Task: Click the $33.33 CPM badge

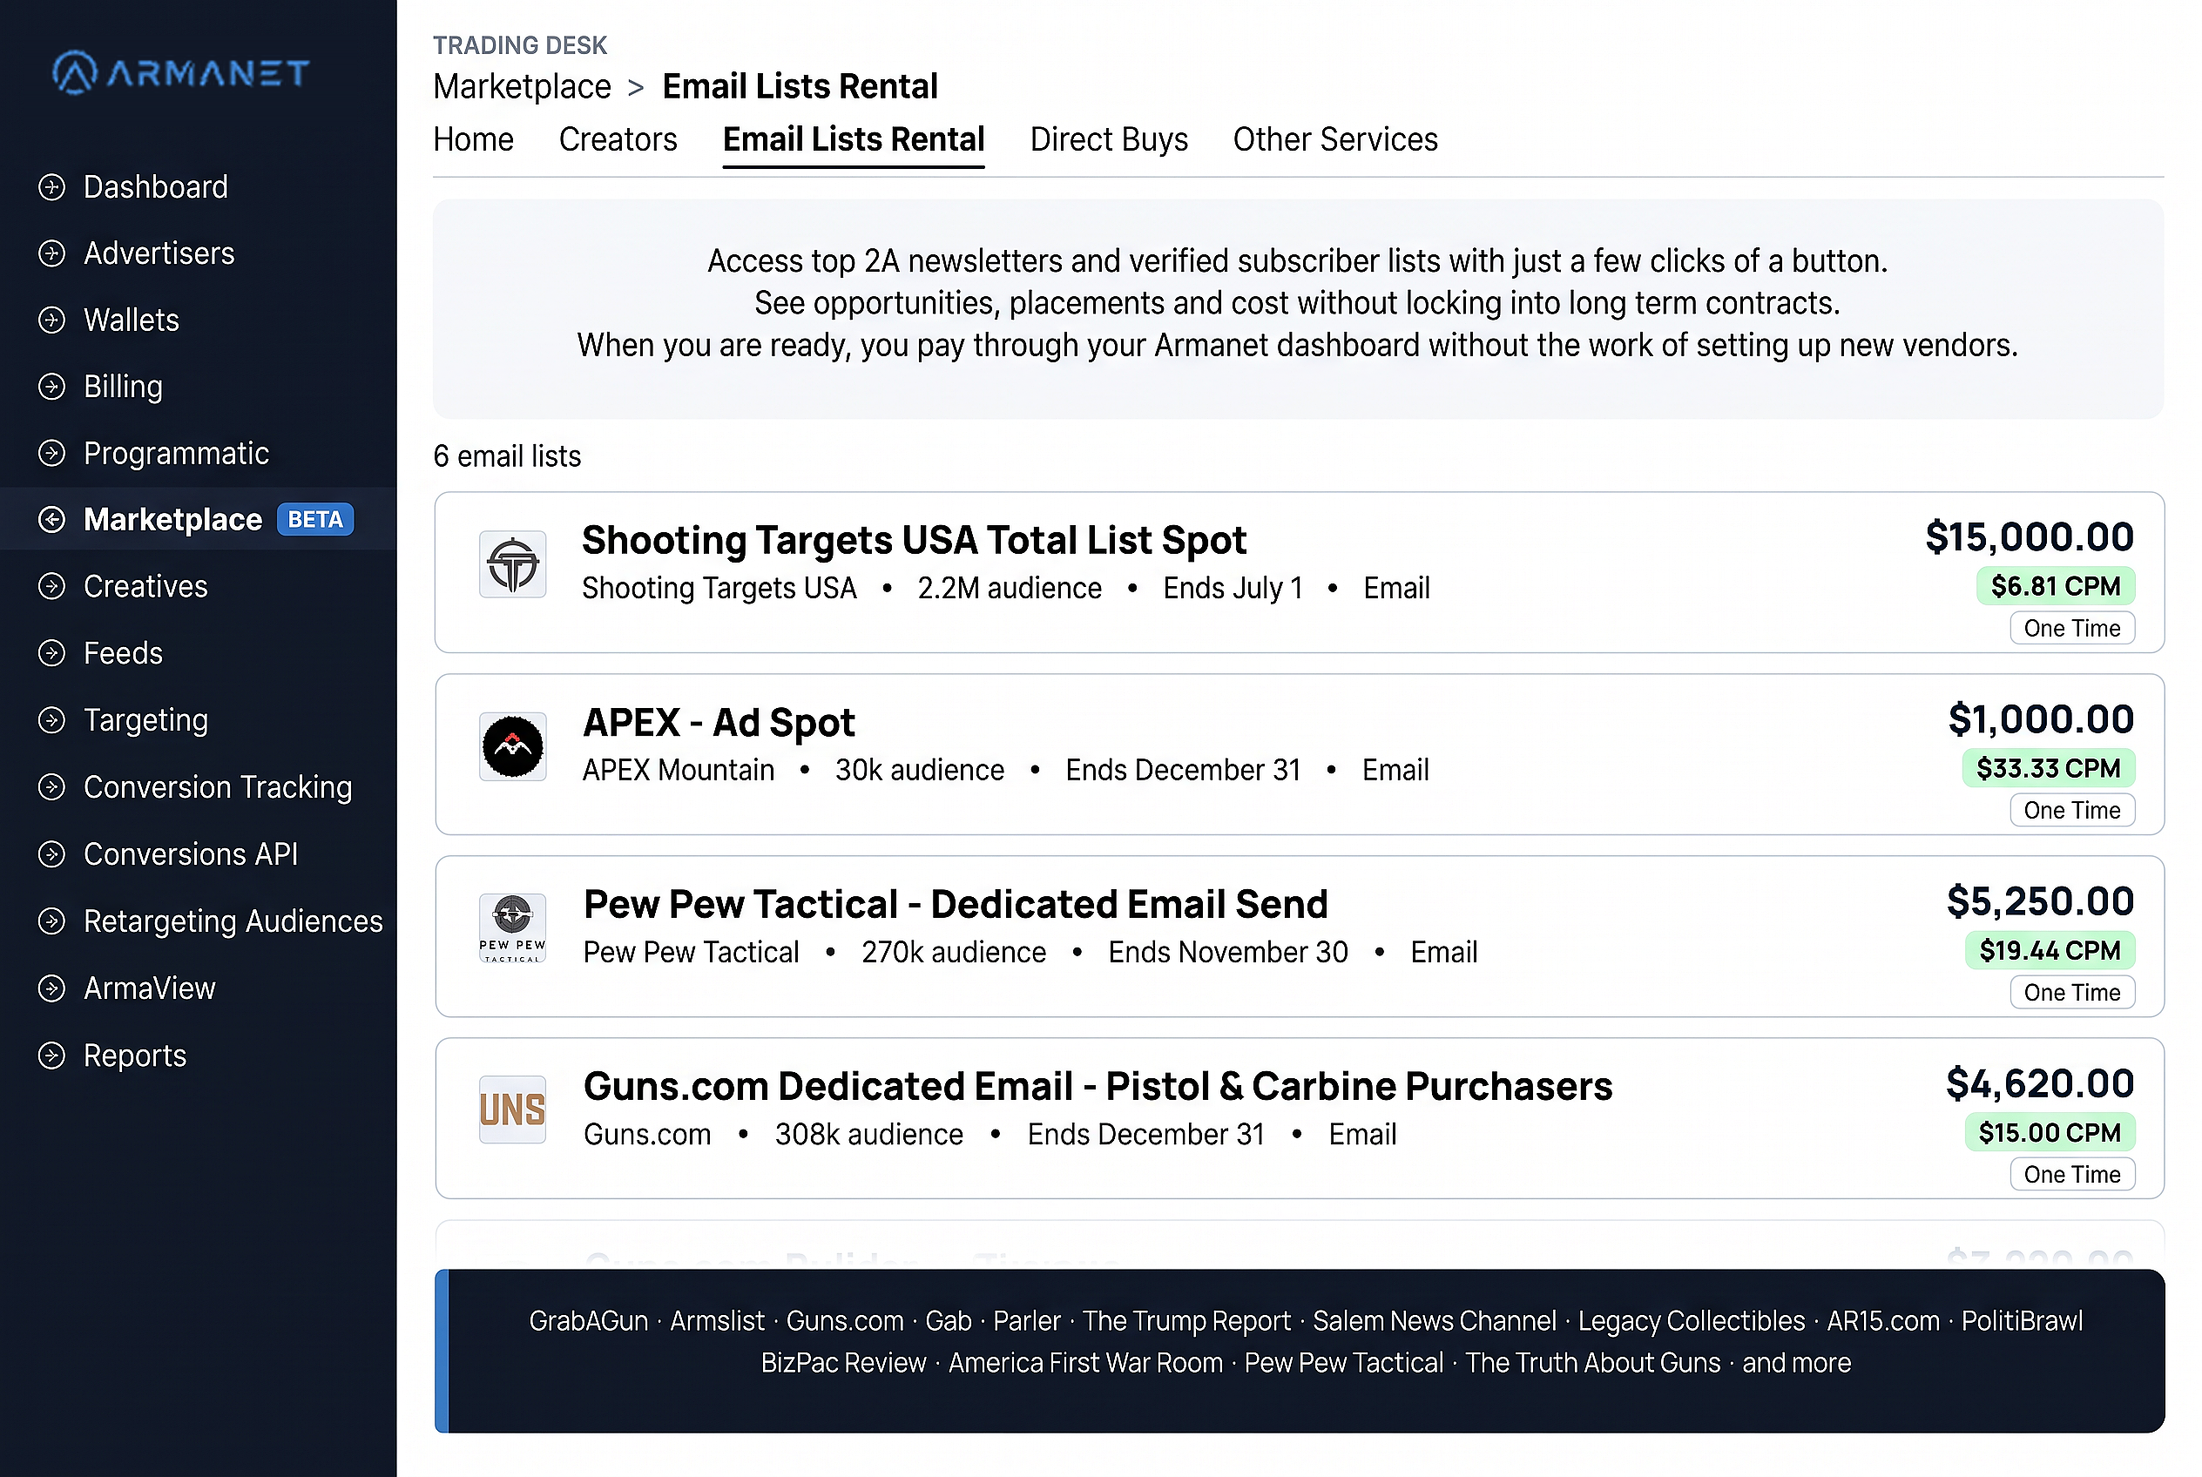Action: (2049, 769)
